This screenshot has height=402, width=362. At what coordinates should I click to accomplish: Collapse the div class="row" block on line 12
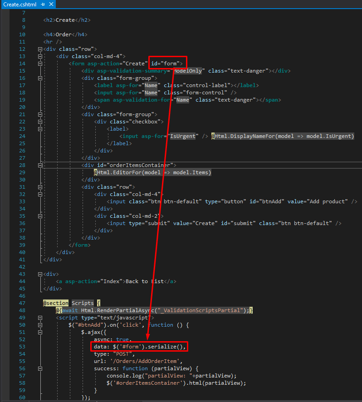tap(40, 49)
